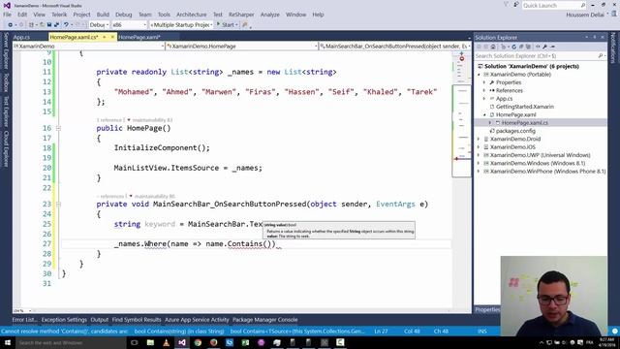620x349 pixels.
Task: Click the navigate backward toolbar icon
Action: coord(10,25)
